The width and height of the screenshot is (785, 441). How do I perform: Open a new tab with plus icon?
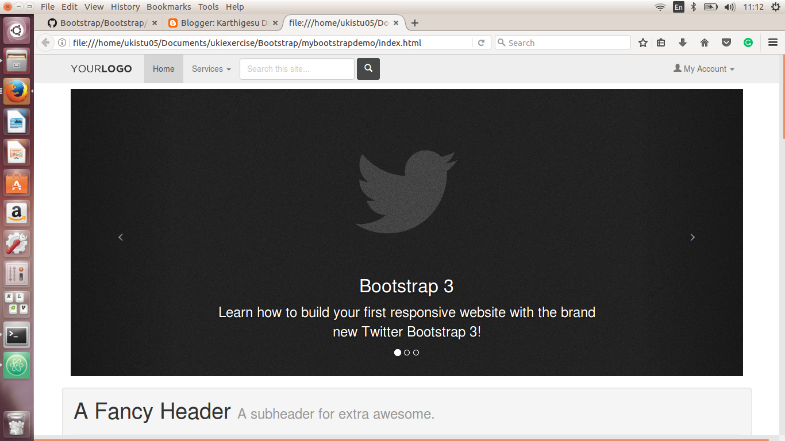(x=415, y=23)
